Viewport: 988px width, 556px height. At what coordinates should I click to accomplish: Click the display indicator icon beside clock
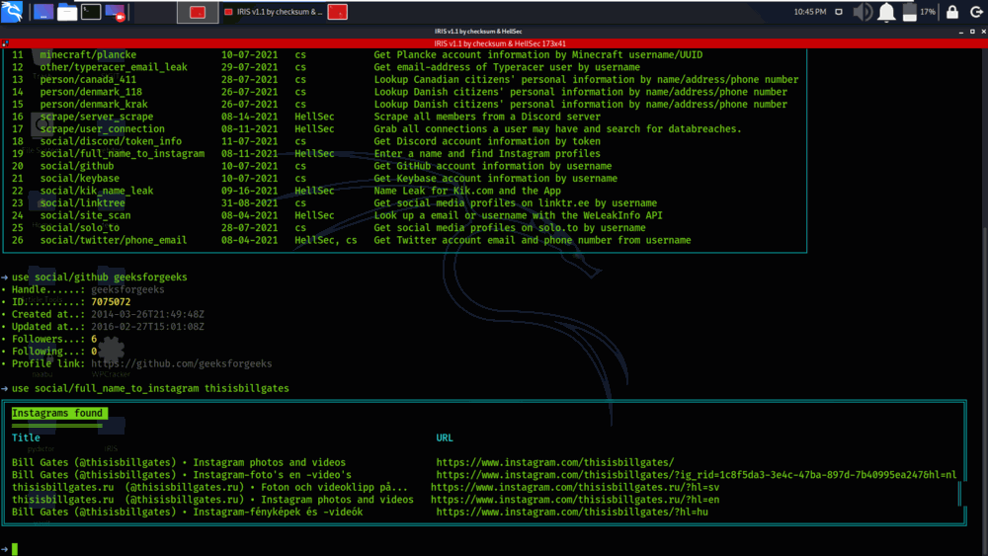[839, 12]
